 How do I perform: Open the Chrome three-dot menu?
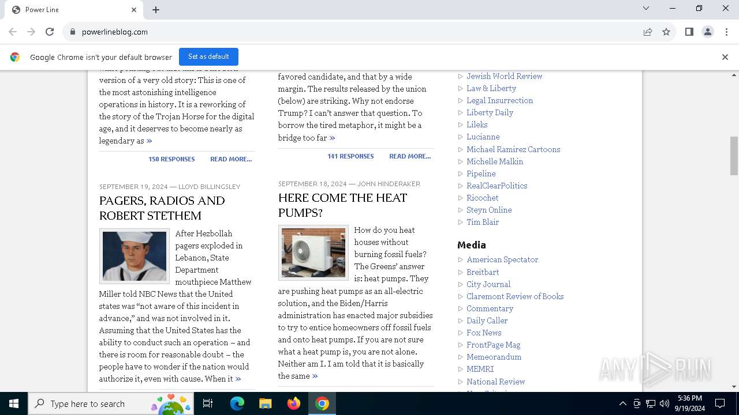pos(726,32)
